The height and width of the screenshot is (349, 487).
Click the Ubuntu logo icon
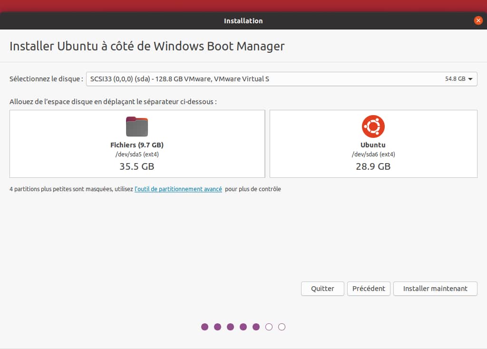click(373, 126)
